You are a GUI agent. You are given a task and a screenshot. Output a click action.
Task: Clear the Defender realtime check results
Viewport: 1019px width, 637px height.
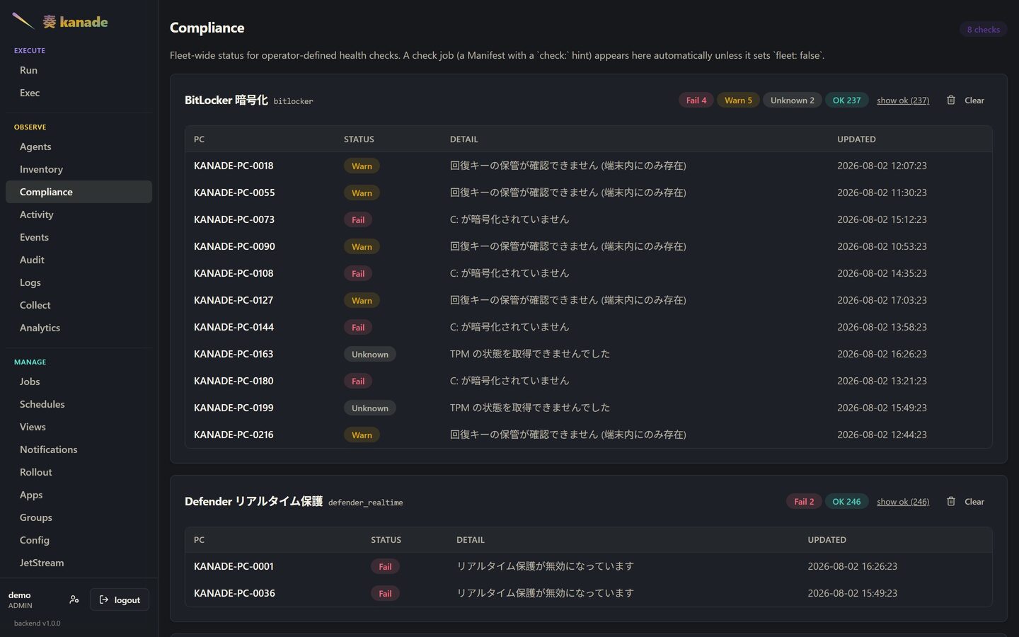tap(974, 502)
